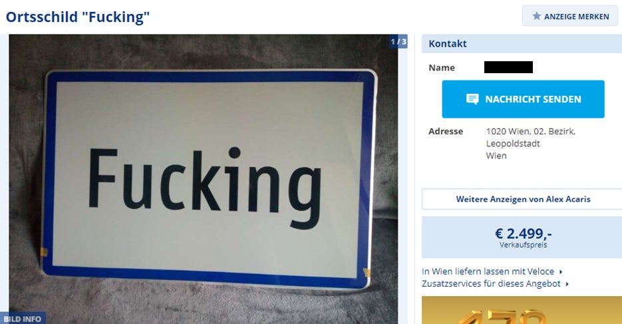The height and width of the screenshot is (324, 622).
Task: Click the € 2.499,- sale price box
Action: click(522, 237)
